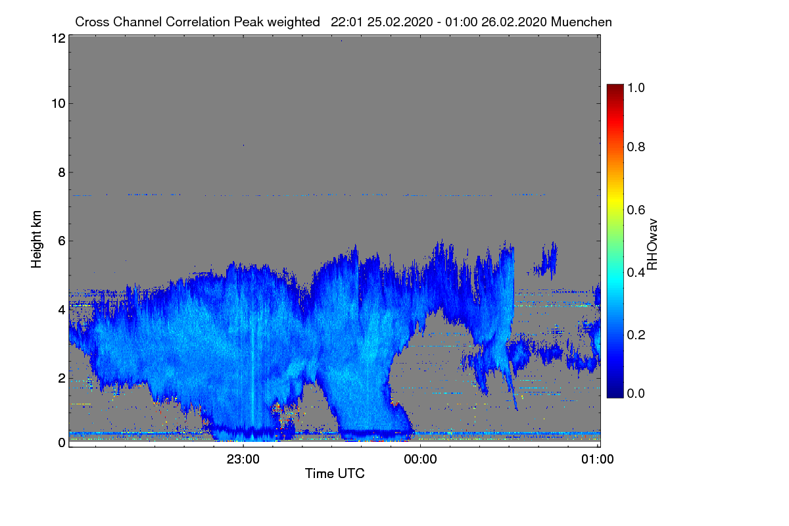Click the colorbar value label '0.6'

click(636, 209)
